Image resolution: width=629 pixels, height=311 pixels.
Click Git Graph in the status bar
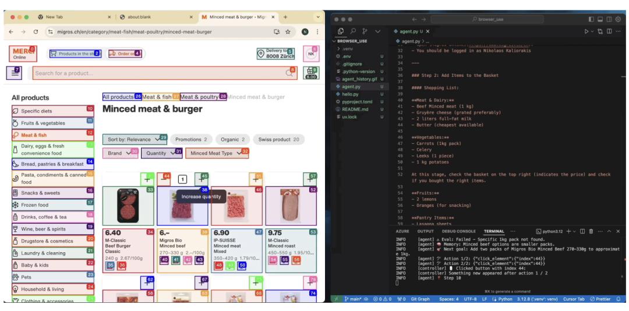[419, 299]
